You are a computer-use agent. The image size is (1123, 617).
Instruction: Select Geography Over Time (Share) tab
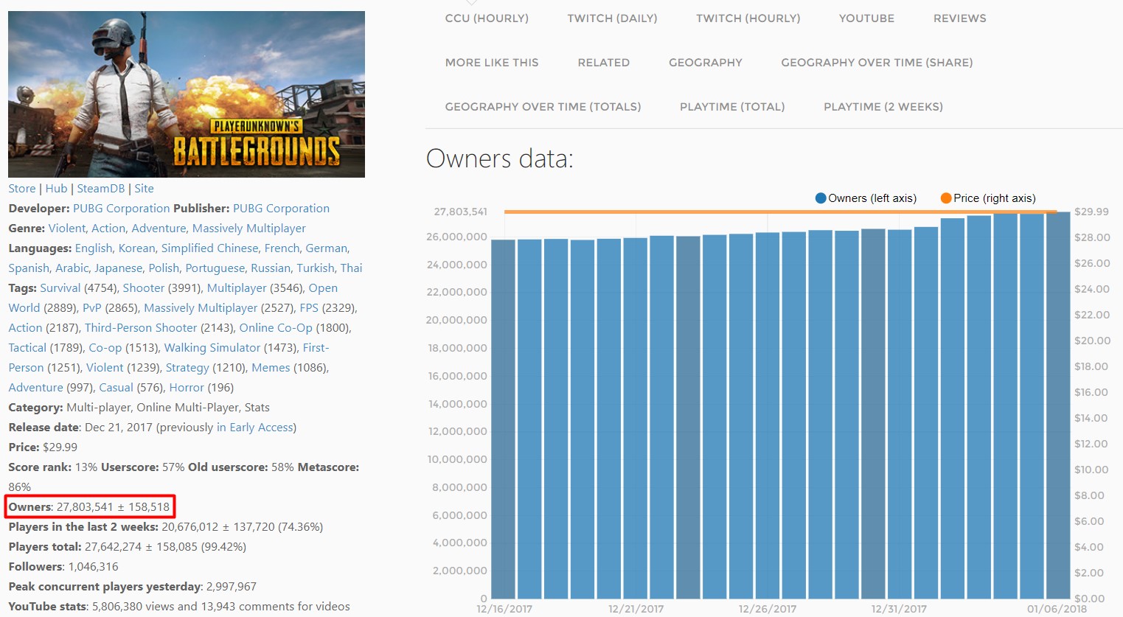(x=877, y=63)
